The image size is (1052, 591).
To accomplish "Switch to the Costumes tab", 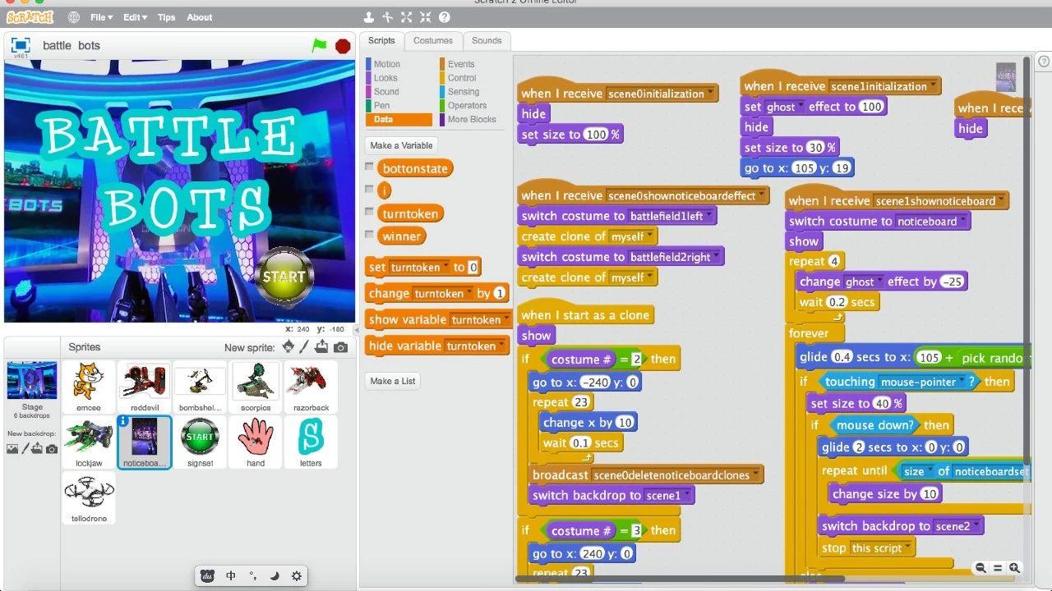I will tap(433, 40).
